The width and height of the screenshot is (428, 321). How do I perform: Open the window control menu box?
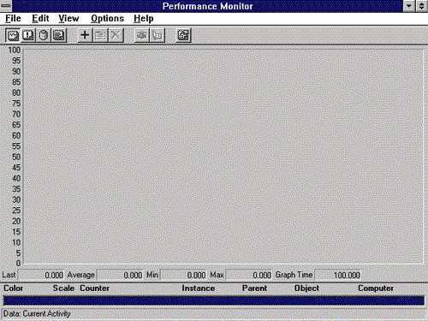6,6
